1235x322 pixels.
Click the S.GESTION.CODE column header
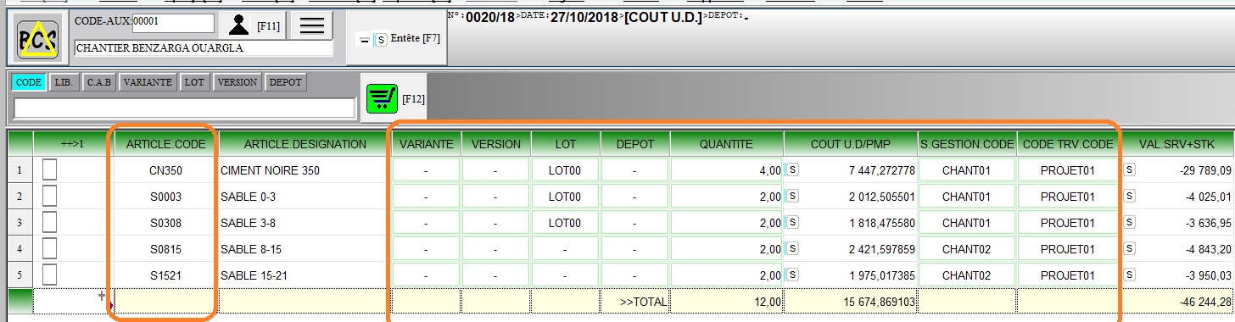click(968, 144)
